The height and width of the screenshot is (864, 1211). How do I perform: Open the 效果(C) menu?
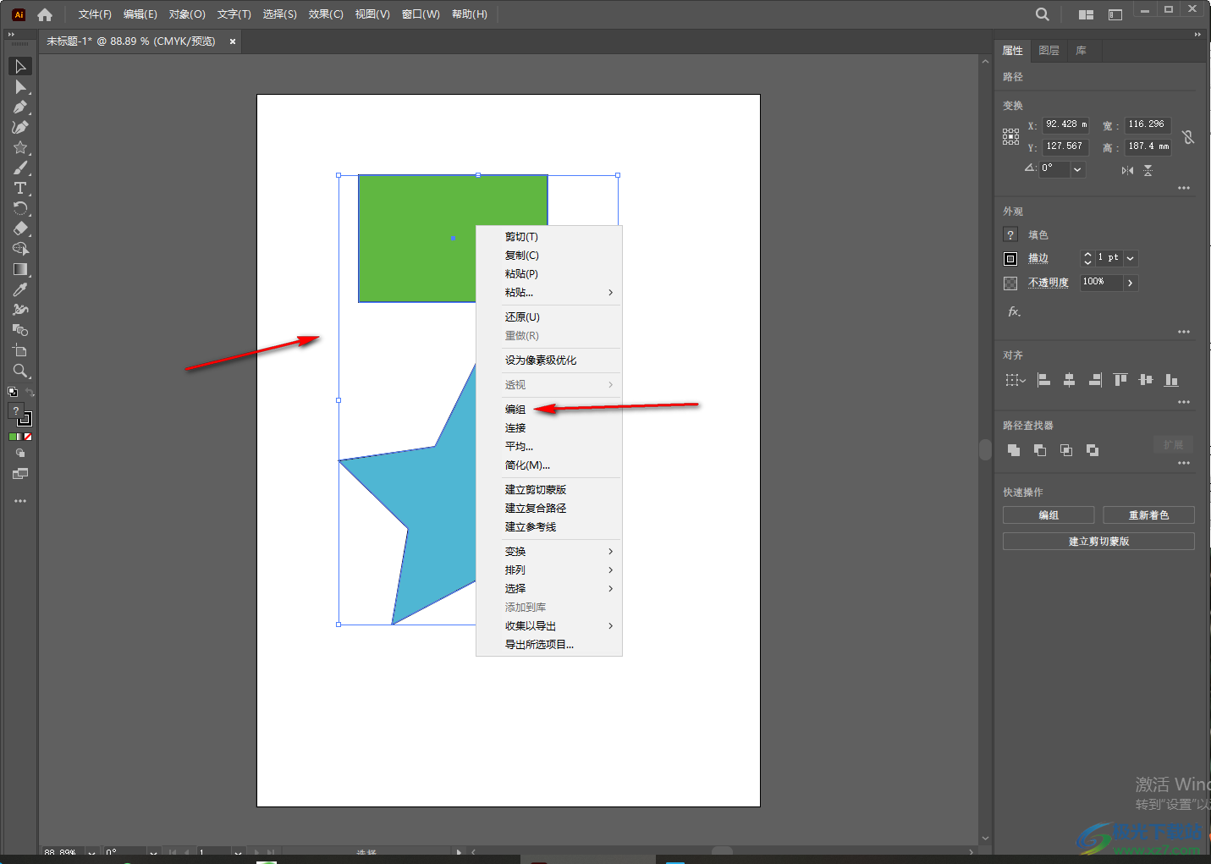(x=326, y=14)
